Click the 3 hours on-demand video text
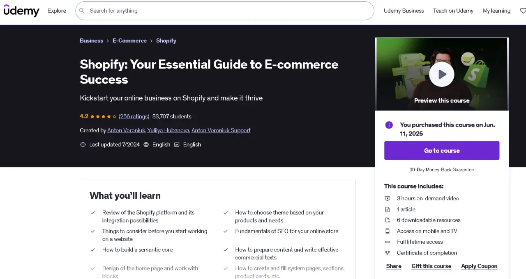 428,198
